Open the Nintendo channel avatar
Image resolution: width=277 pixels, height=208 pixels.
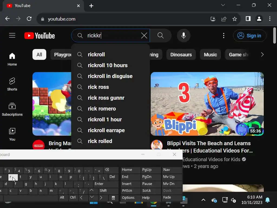38,145
